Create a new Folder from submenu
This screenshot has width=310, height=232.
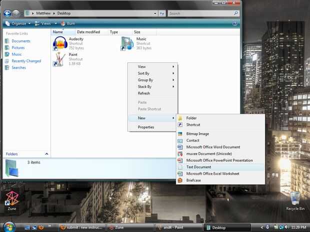[220, 118]
